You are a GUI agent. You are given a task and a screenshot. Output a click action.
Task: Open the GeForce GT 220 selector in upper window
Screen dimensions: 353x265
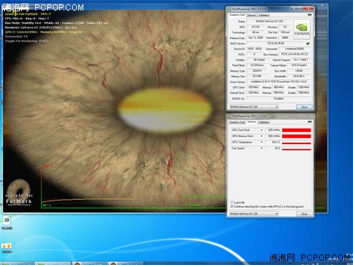click(254, 107)
